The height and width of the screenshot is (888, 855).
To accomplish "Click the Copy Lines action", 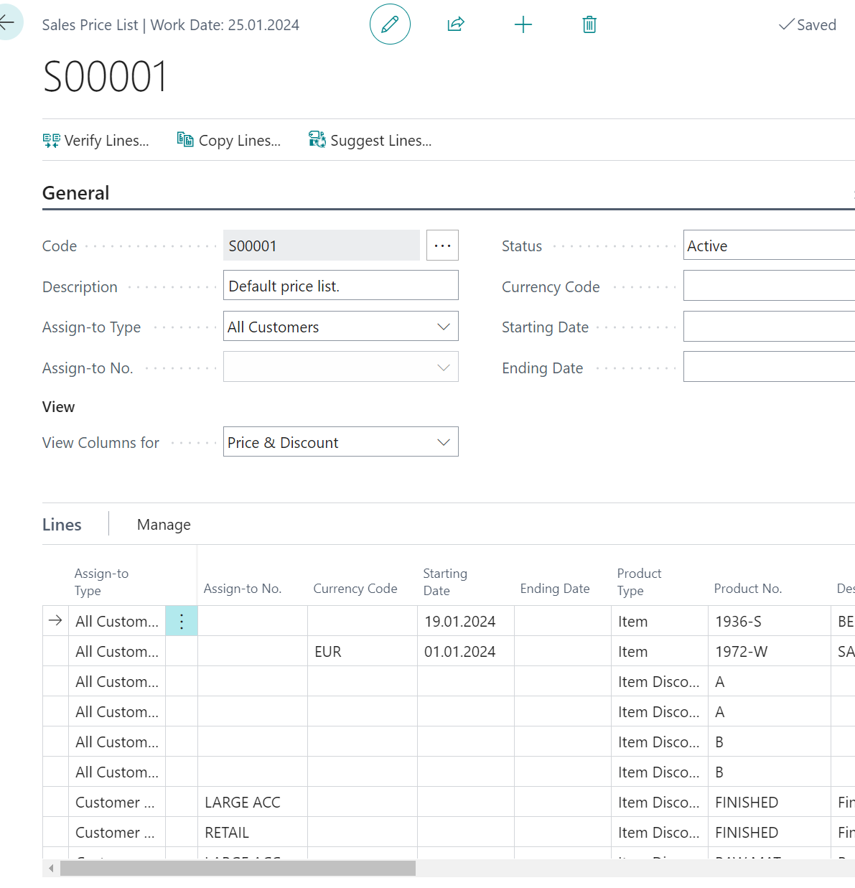I will pos(229,141).
